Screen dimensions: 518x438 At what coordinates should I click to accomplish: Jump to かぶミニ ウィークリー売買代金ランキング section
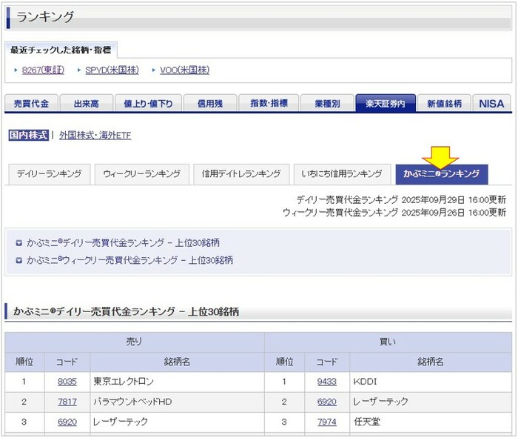(x=129, y=260)
